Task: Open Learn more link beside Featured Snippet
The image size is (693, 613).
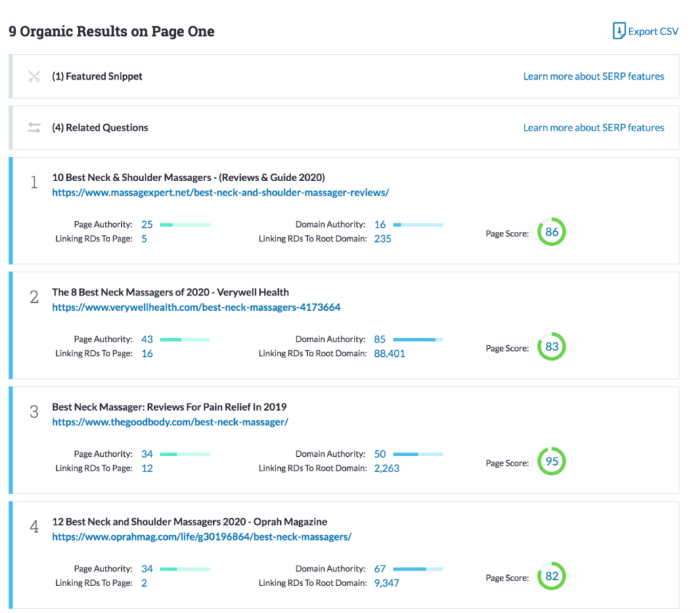Action: point(594,76)
